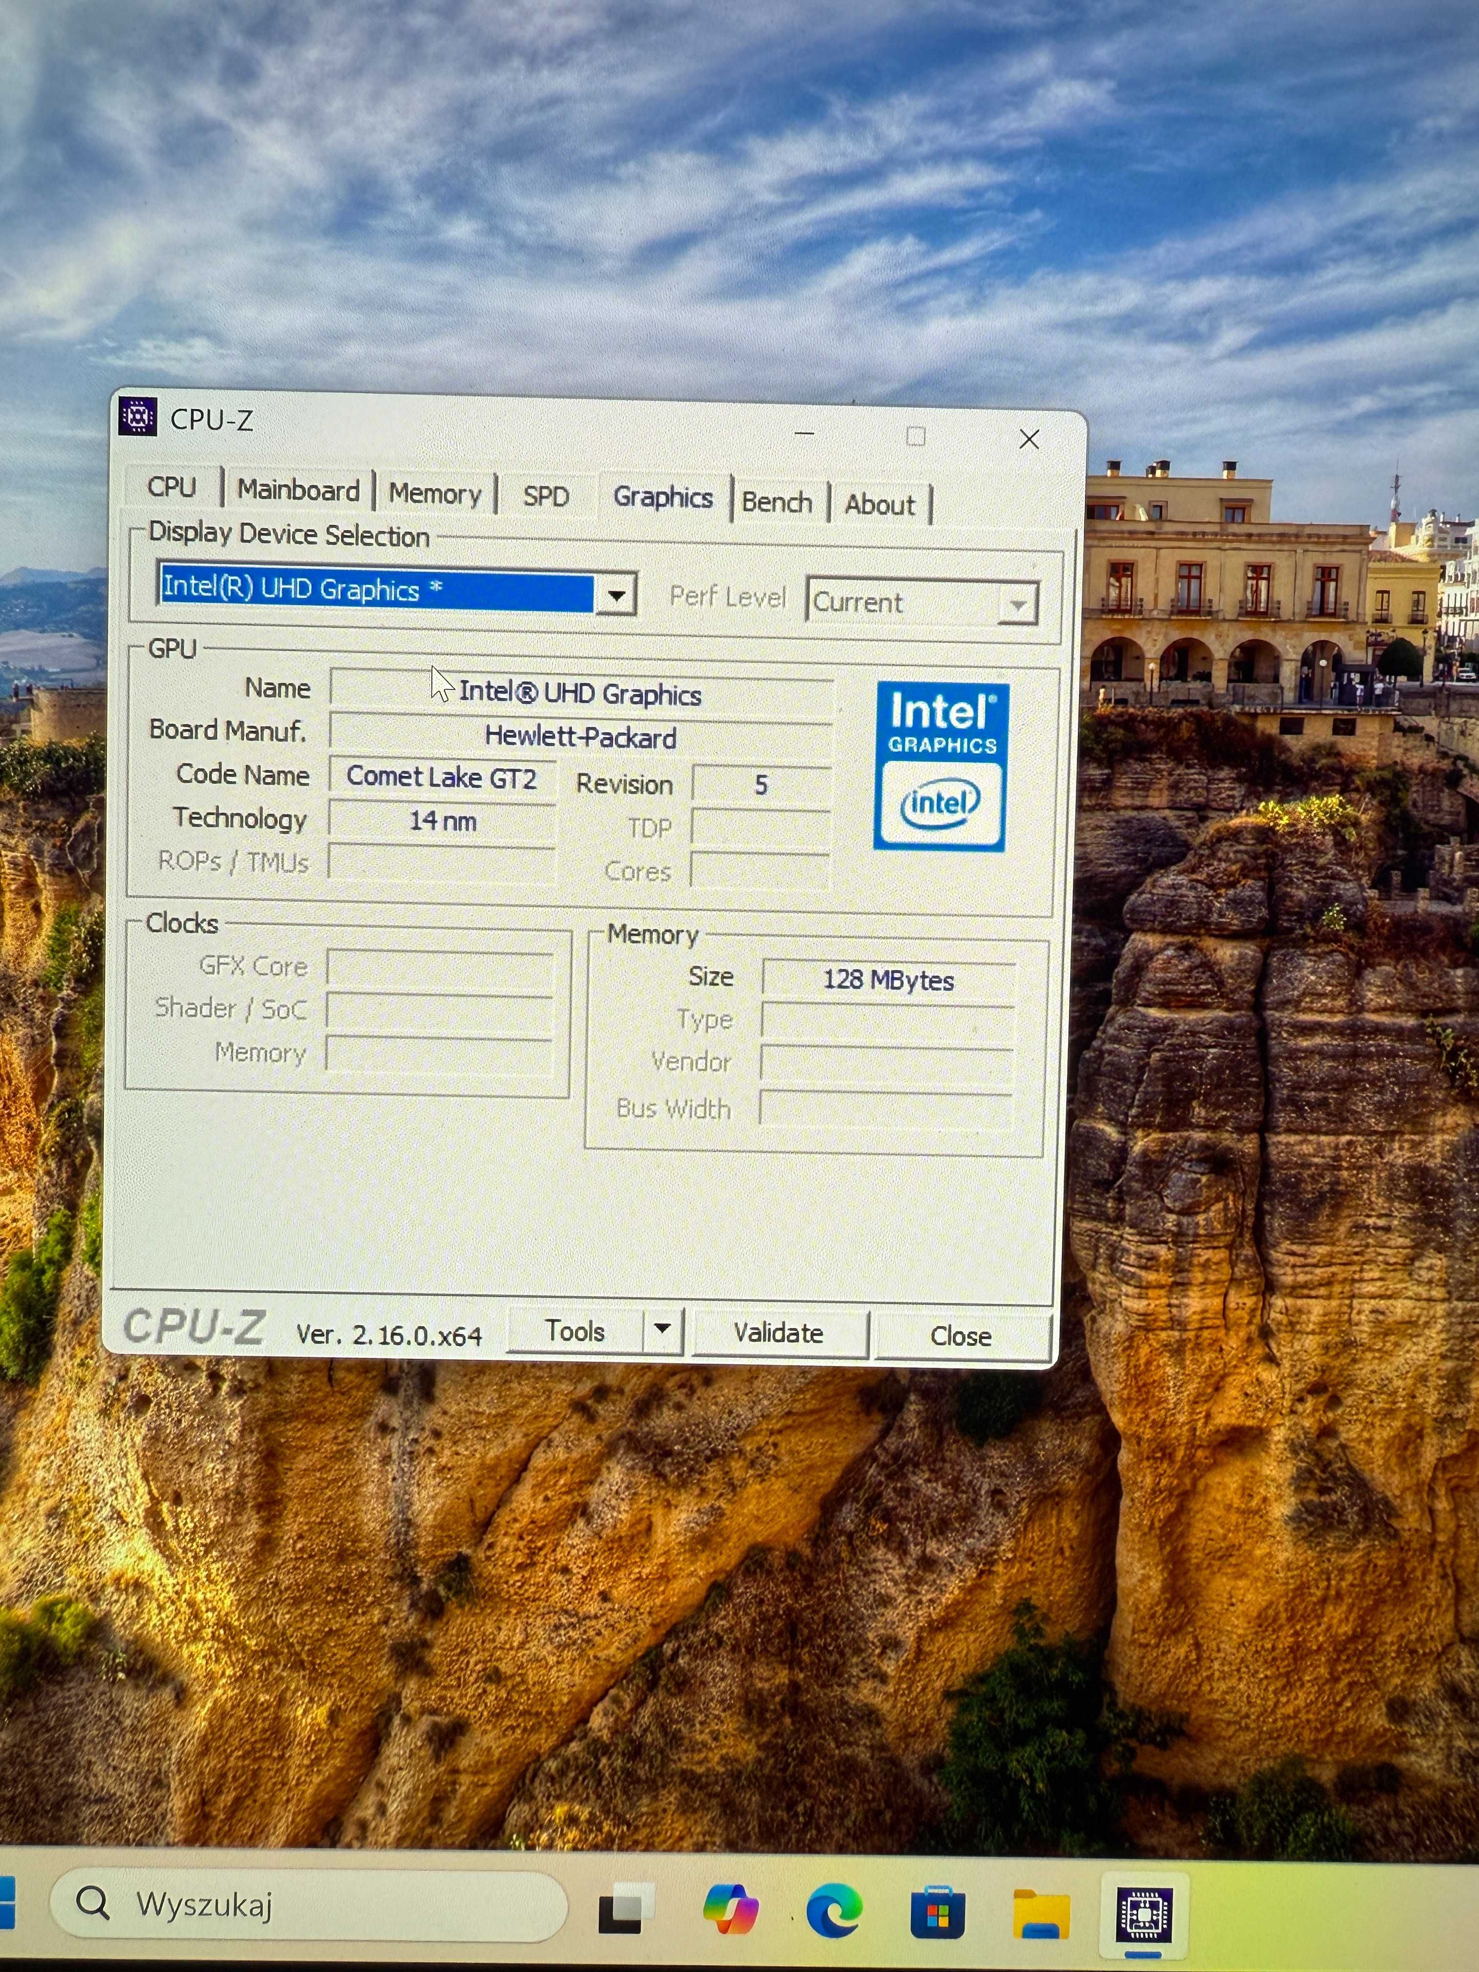Switch to the Mainboard tab
1479x1972 pixels.
pos(298,491)
